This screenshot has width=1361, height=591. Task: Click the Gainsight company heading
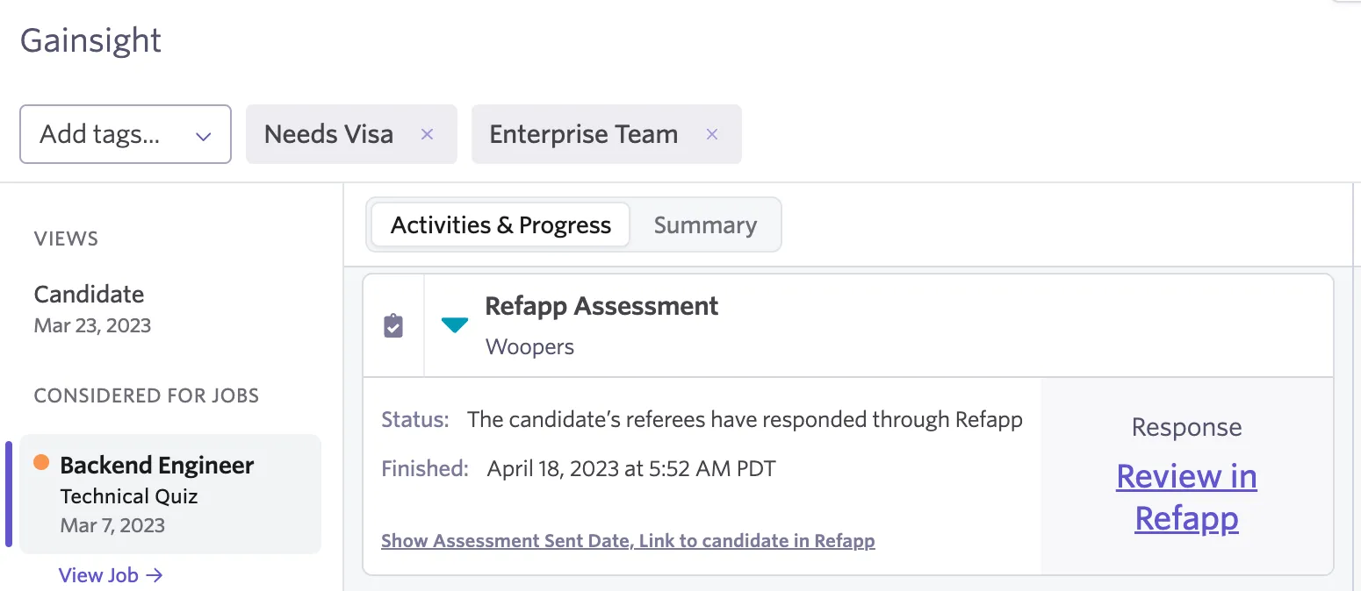tap(90, 41)
